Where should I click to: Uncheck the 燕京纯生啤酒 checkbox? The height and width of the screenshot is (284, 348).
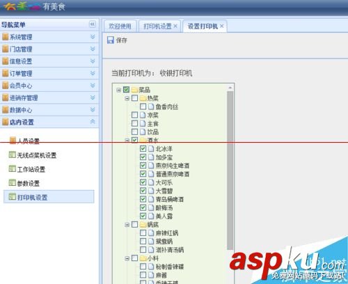(x=143, y=166)
